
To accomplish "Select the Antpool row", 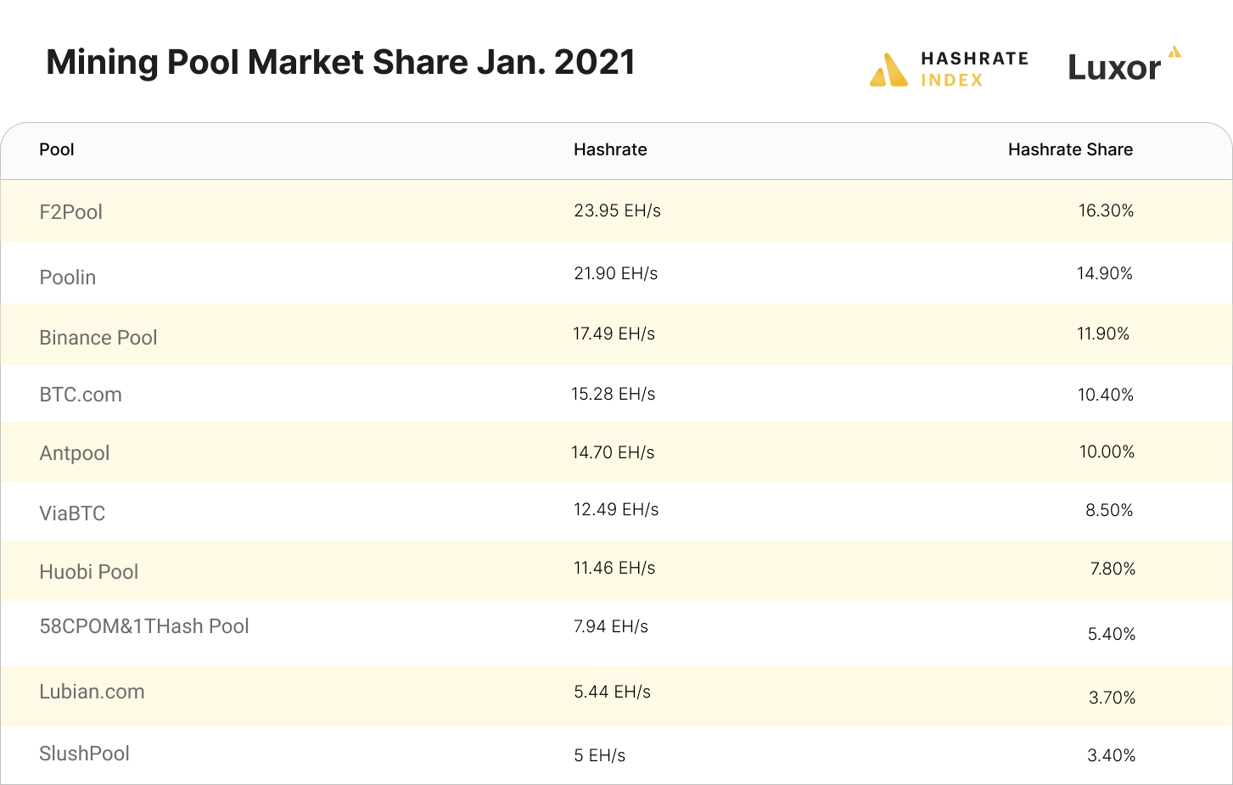I will [x=75, y=452].
